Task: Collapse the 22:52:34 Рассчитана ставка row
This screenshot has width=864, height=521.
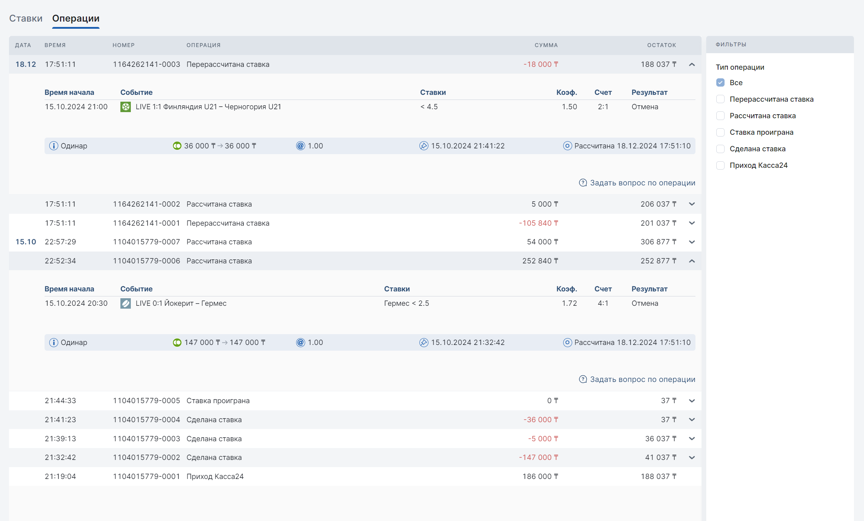Action: click(692, 261)
